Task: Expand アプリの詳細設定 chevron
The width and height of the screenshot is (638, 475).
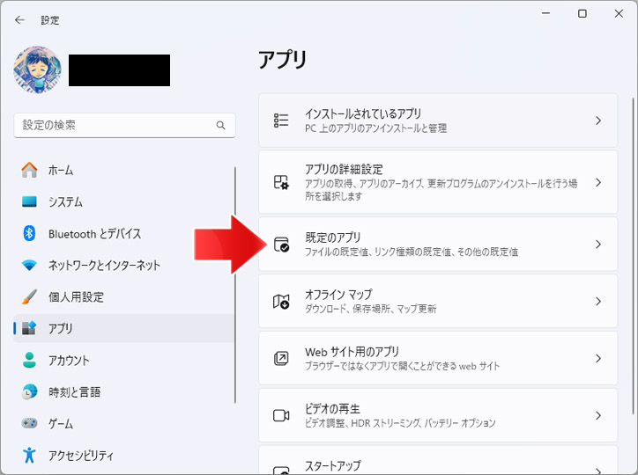Action: [x=598, y=182]
